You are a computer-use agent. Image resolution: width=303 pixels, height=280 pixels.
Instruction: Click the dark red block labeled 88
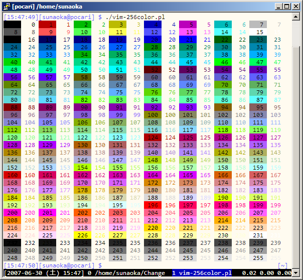click(x=12, y=107)
